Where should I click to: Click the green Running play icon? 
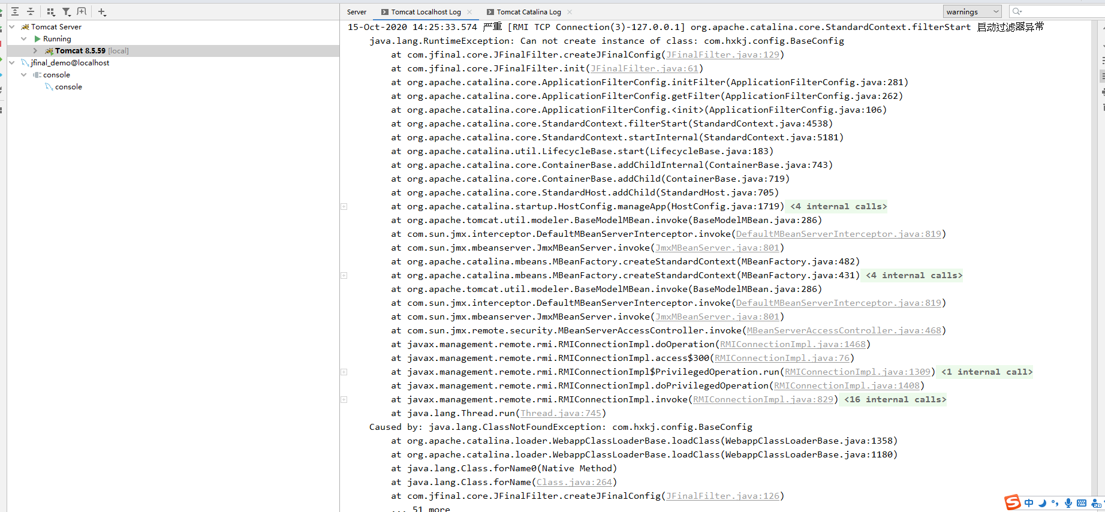click(x=38, y=39)
